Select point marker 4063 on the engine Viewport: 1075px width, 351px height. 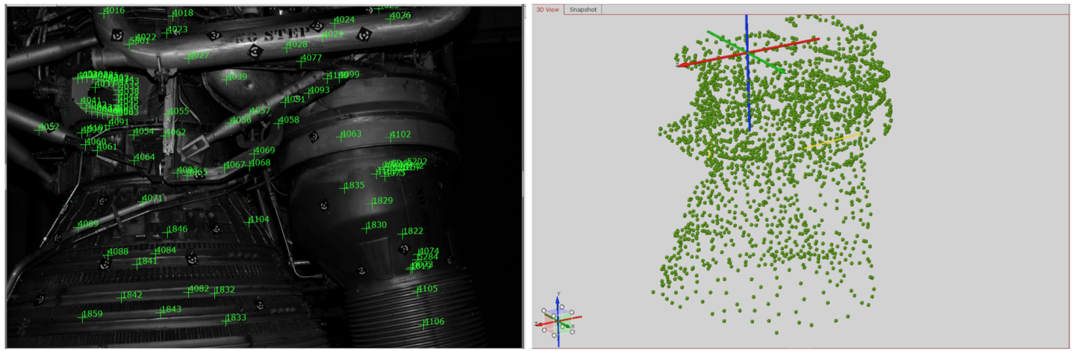click(340, 136)
